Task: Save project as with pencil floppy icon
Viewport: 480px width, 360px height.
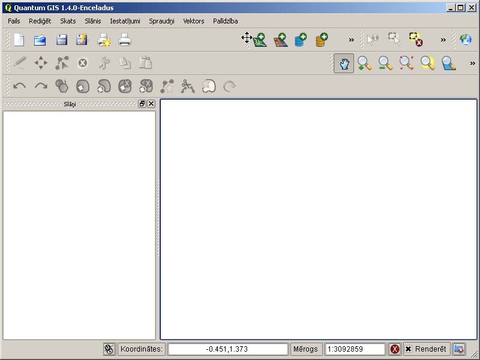Action: tap(82, 40)
